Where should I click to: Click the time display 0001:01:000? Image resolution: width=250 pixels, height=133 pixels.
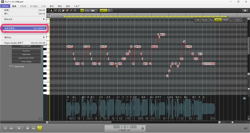[125, 127]
